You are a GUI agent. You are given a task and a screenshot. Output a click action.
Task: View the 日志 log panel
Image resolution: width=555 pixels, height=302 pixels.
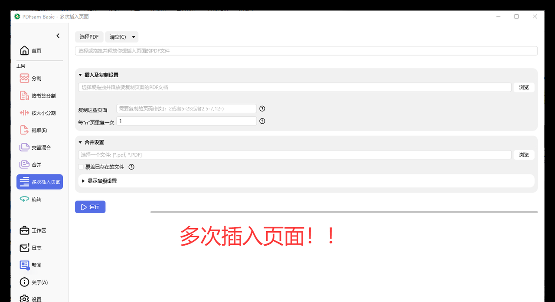pyautogui.click(x=33, y=248)
